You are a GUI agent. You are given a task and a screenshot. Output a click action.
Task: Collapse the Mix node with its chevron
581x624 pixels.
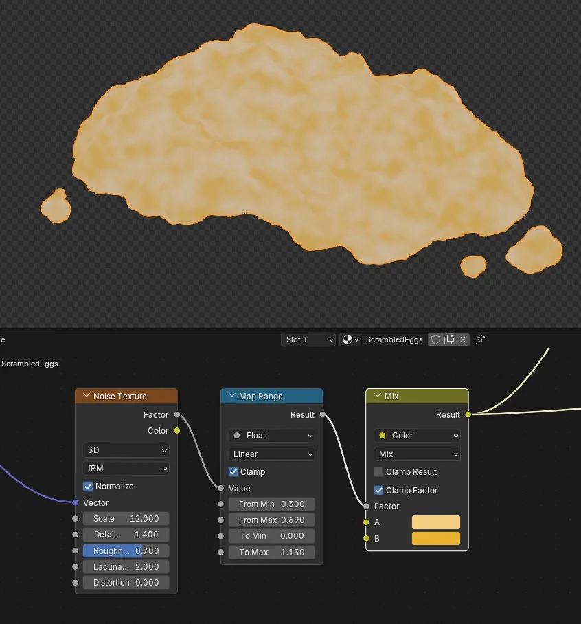(378, 396)
